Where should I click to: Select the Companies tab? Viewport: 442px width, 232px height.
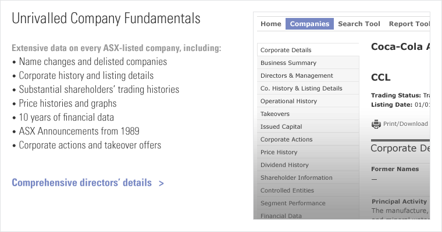click(309, 24)
